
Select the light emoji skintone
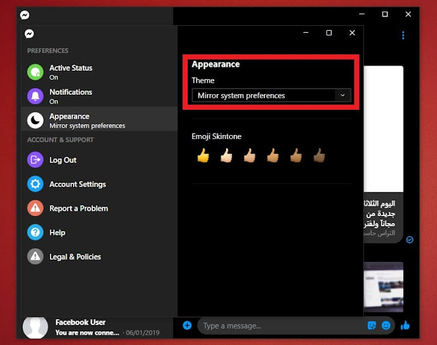click(x=226, y=155)
